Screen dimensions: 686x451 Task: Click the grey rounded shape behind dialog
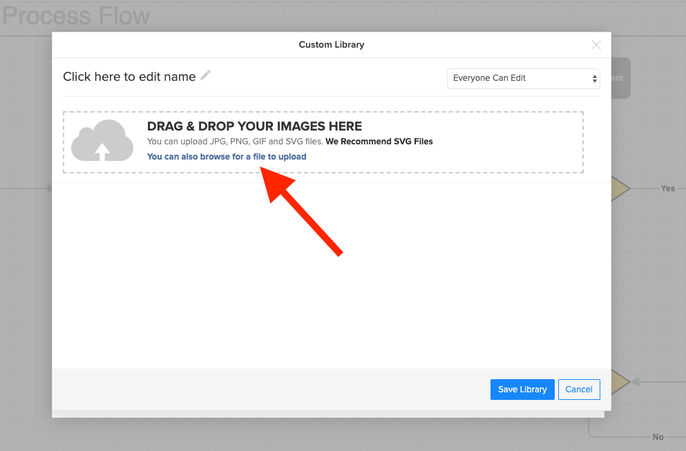[621, 78]
